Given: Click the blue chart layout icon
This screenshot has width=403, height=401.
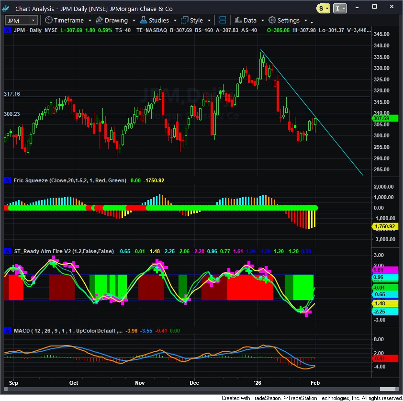Looking at the screenshot, I should coord(222,20).
